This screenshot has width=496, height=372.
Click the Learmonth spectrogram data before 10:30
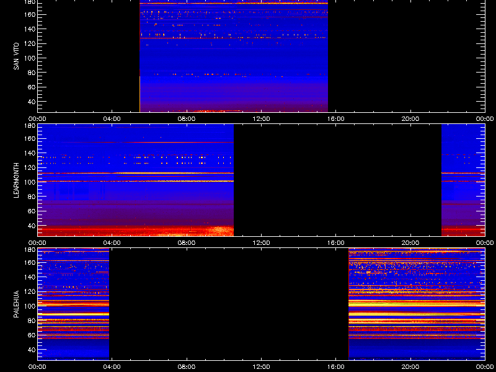pyautogui.click(x=136, y=180)
